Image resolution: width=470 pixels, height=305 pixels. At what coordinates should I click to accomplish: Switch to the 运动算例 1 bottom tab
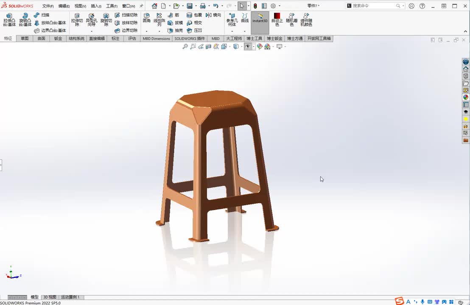(70, 297)
